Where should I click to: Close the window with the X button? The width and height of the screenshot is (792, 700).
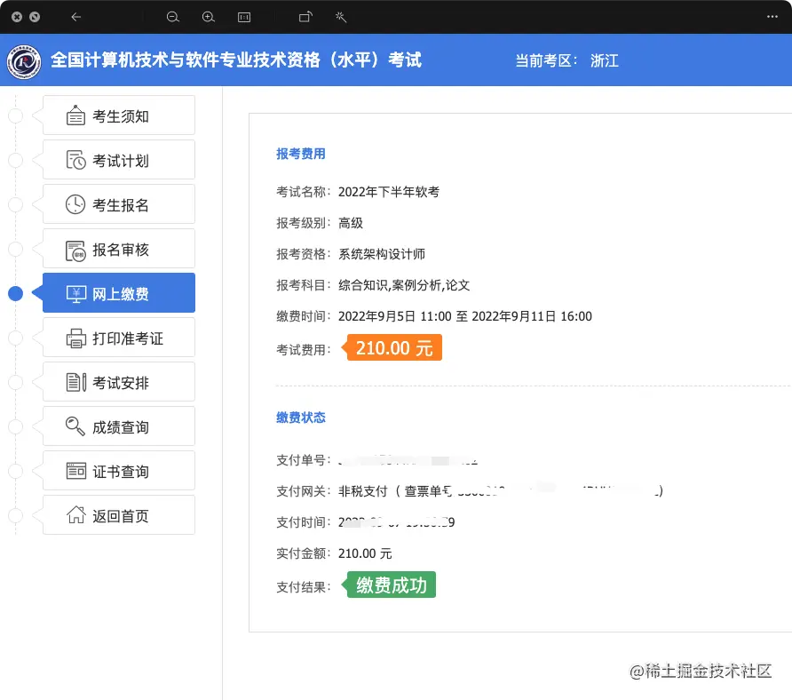[x=17, y=17]
